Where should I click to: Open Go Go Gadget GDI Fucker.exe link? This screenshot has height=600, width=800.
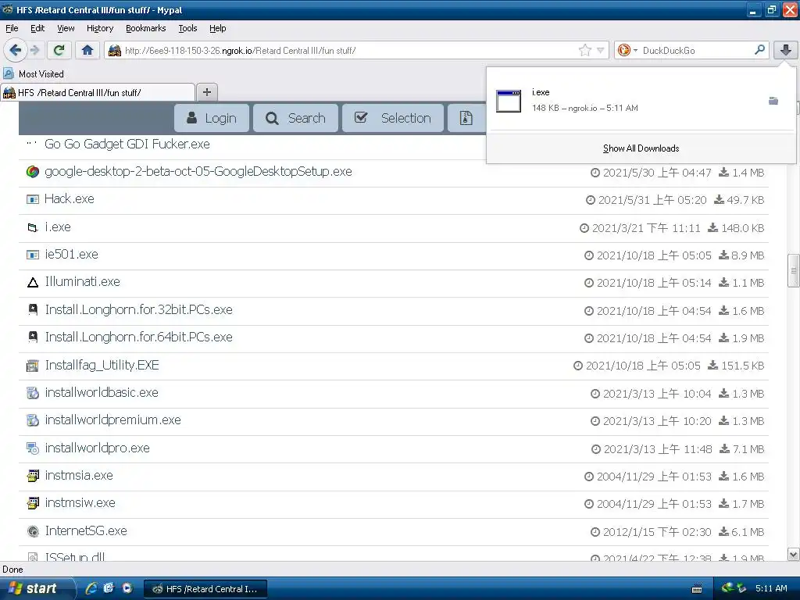pyautogui.click(x=127, y=144)
